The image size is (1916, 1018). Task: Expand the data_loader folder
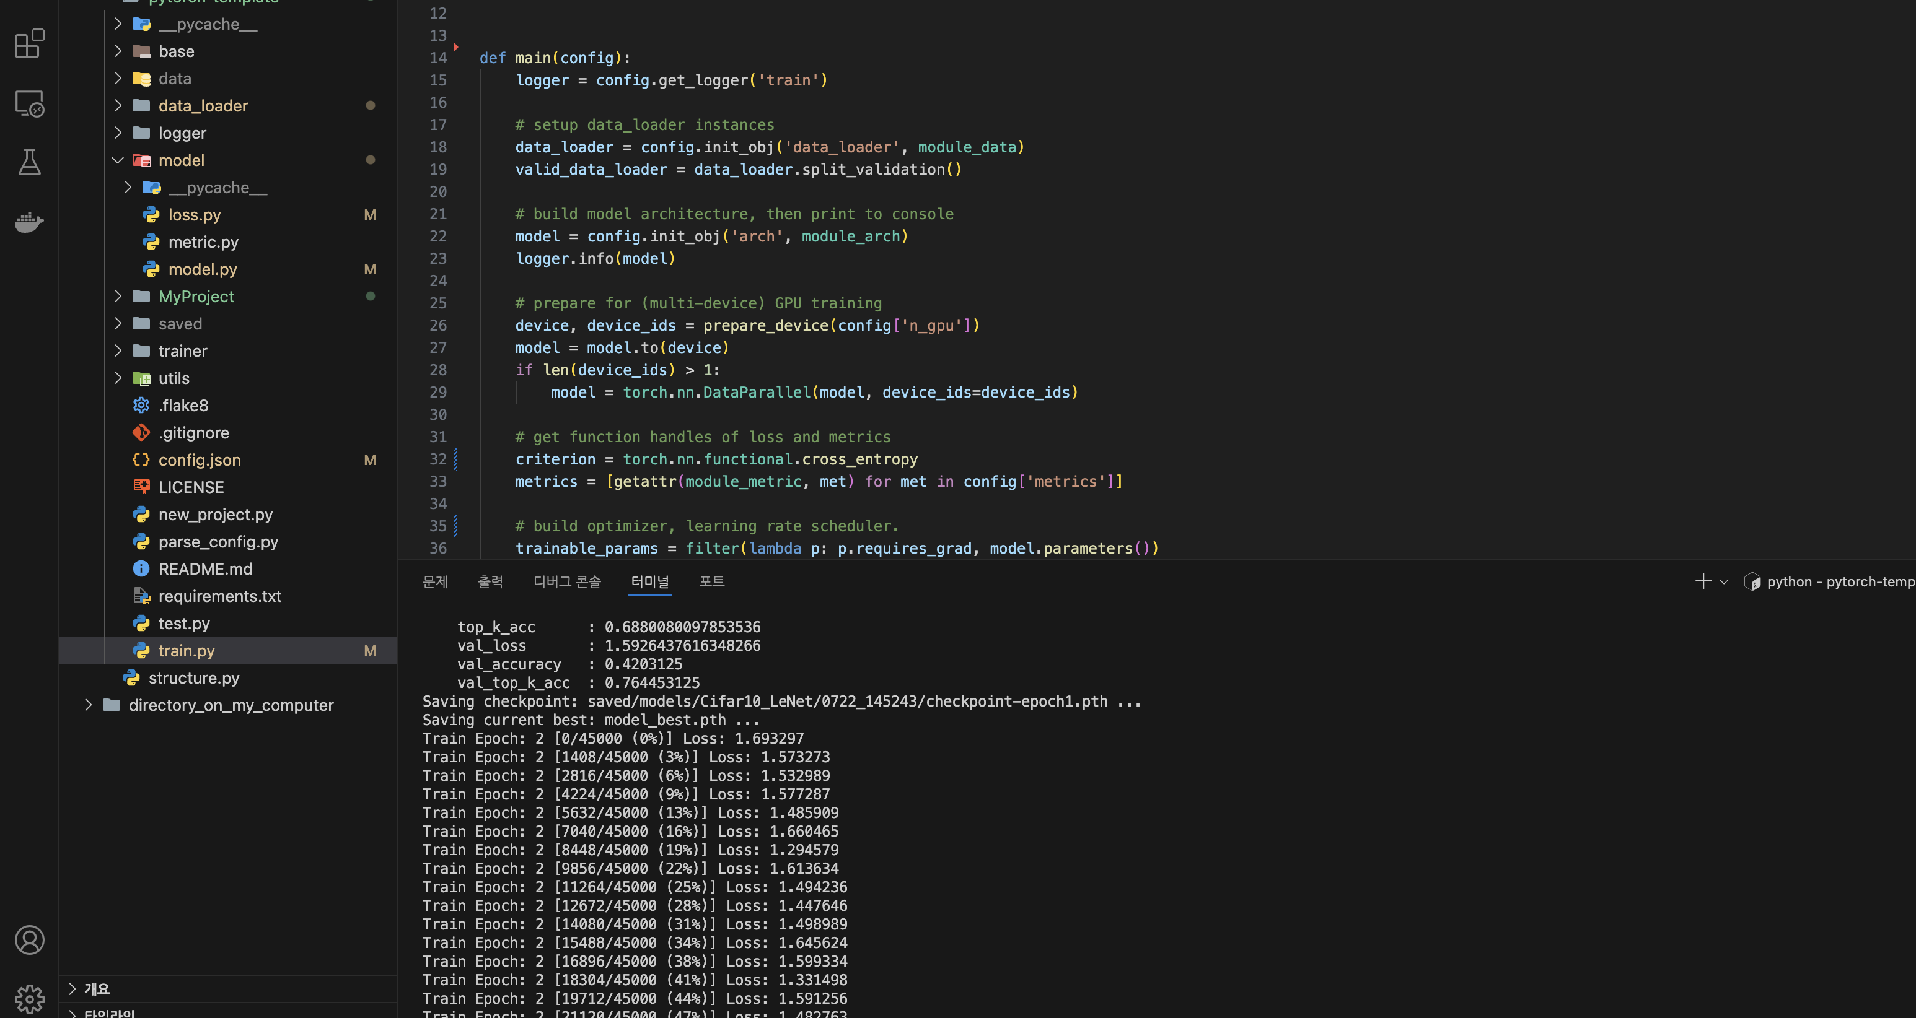coord(202,105)
